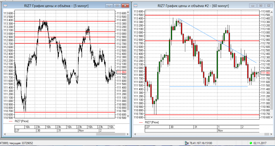
Task: Click the date 27 on the 60-minute chart time axis
Action: pos(148,127)
